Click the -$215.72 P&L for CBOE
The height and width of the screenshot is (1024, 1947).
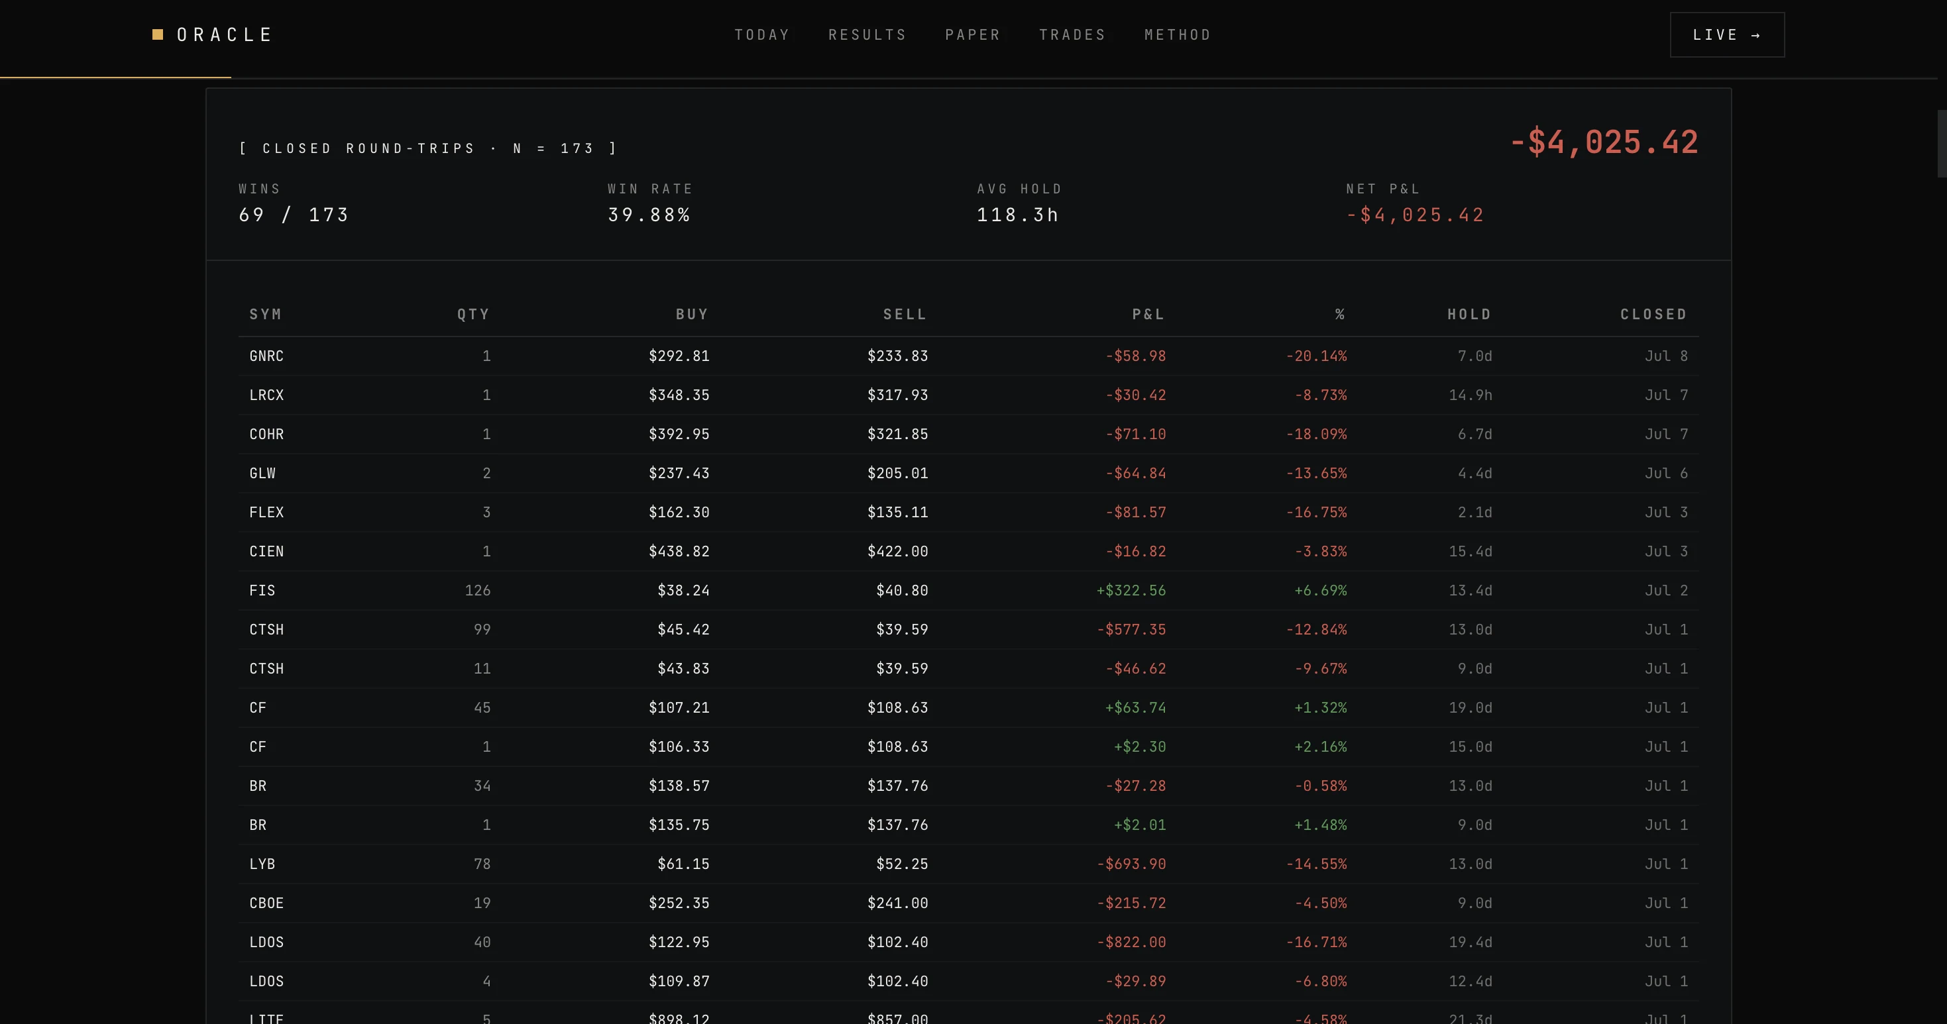click(1131, 903)
